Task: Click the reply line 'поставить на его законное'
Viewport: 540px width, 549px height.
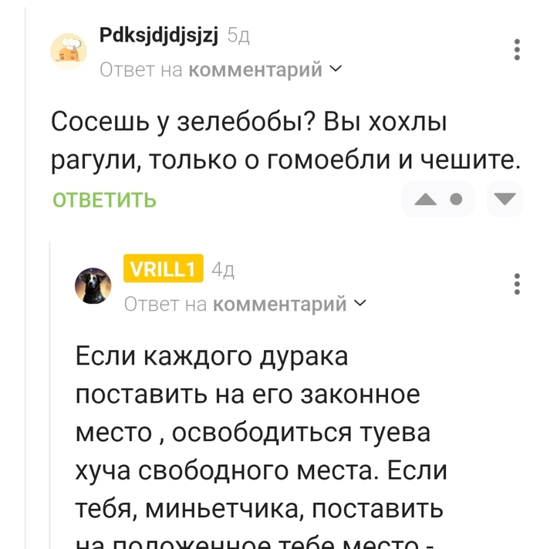Action: coord(248,395)
